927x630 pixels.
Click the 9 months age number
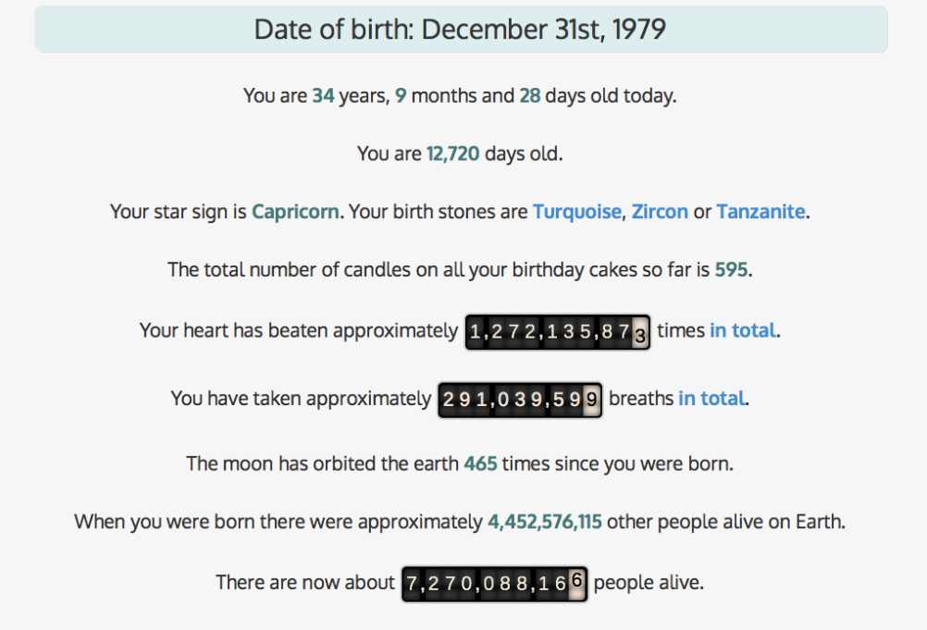coord(401,95)
